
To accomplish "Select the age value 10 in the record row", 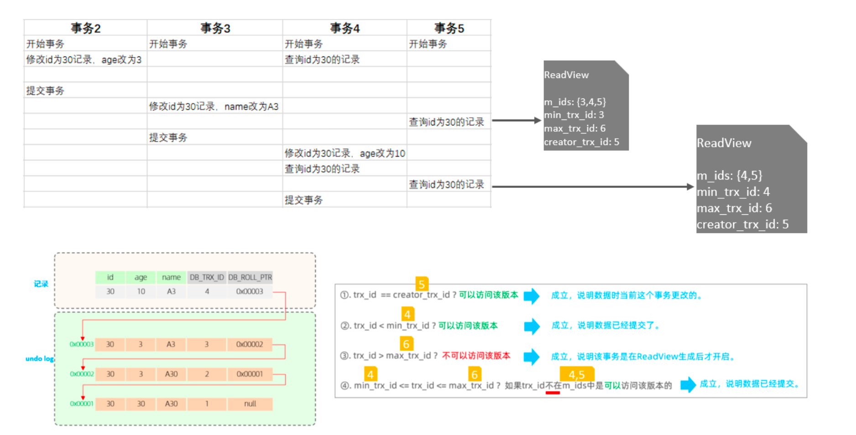I will click(141, 291).
